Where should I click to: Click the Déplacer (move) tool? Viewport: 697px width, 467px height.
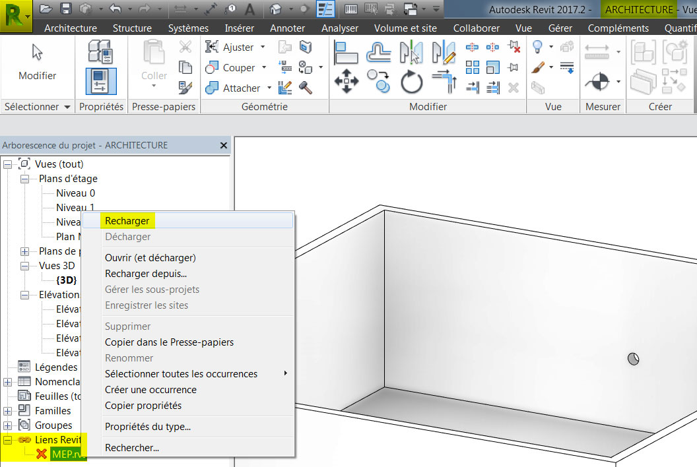coord(345,81)
